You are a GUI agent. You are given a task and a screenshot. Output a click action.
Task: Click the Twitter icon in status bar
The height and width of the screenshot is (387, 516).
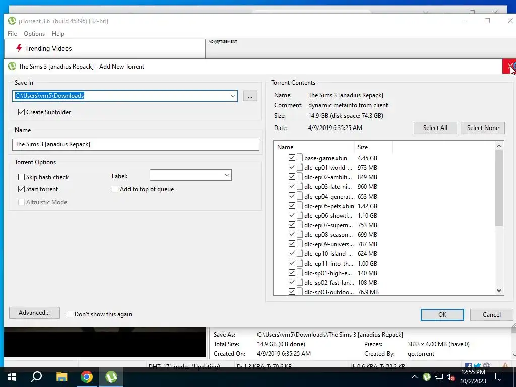(477, 366)
